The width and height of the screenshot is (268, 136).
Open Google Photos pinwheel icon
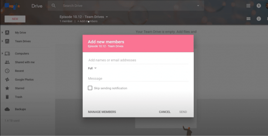(x=7, y=80)
